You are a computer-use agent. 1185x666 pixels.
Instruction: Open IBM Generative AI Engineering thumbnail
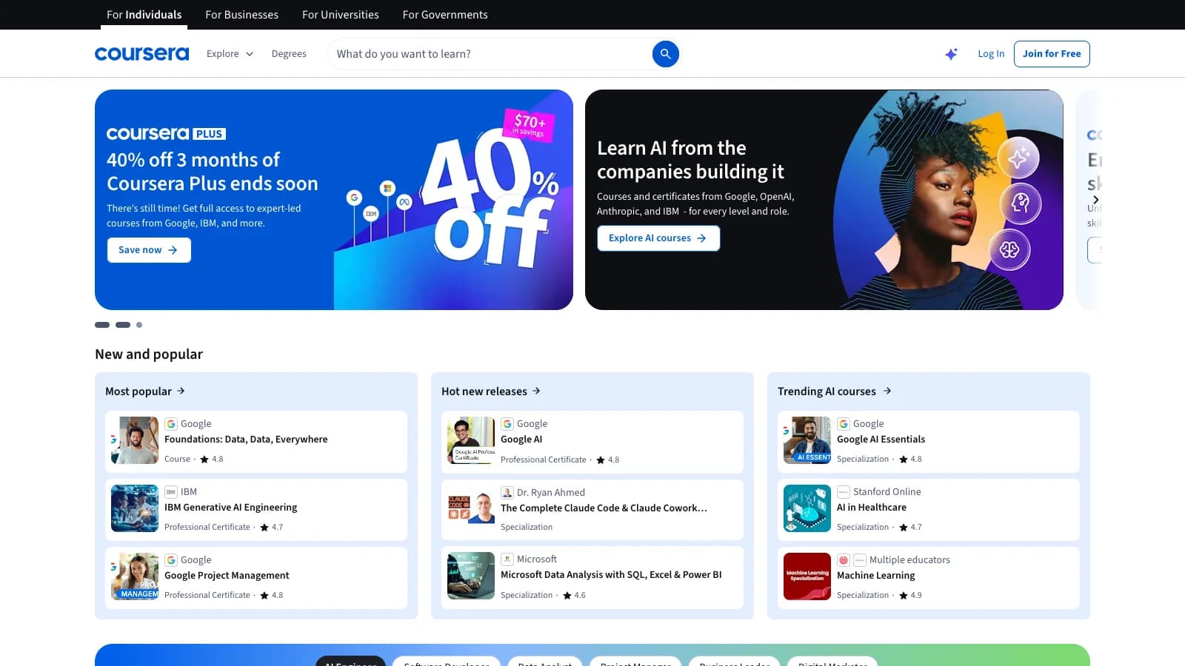coord(135,508)
